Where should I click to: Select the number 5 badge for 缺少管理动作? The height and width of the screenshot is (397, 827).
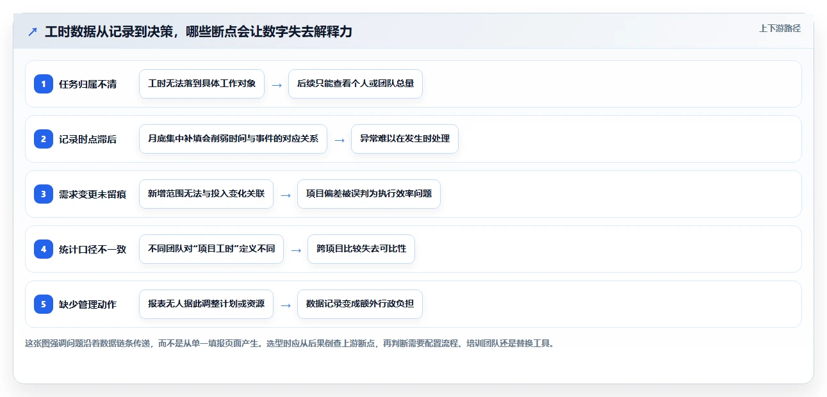click(44, 304)
